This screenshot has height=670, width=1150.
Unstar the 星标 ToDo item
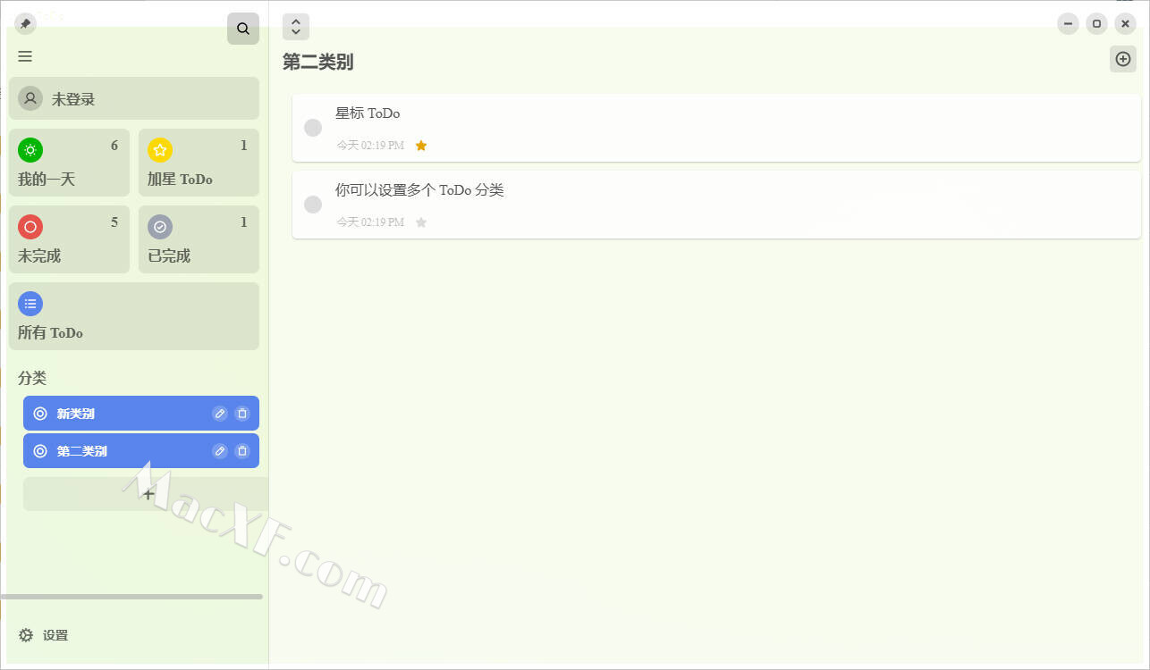421,146
